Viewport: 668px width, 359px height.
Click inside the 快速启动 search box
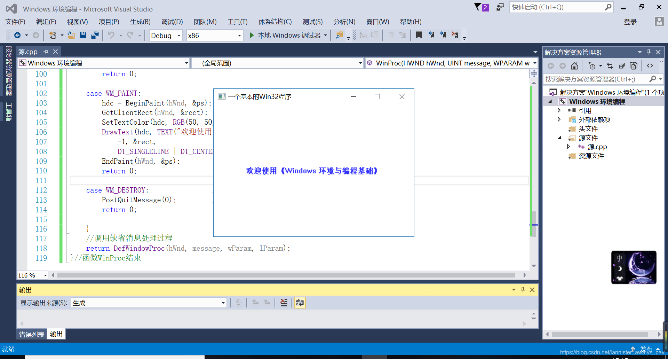pos(557,7)
